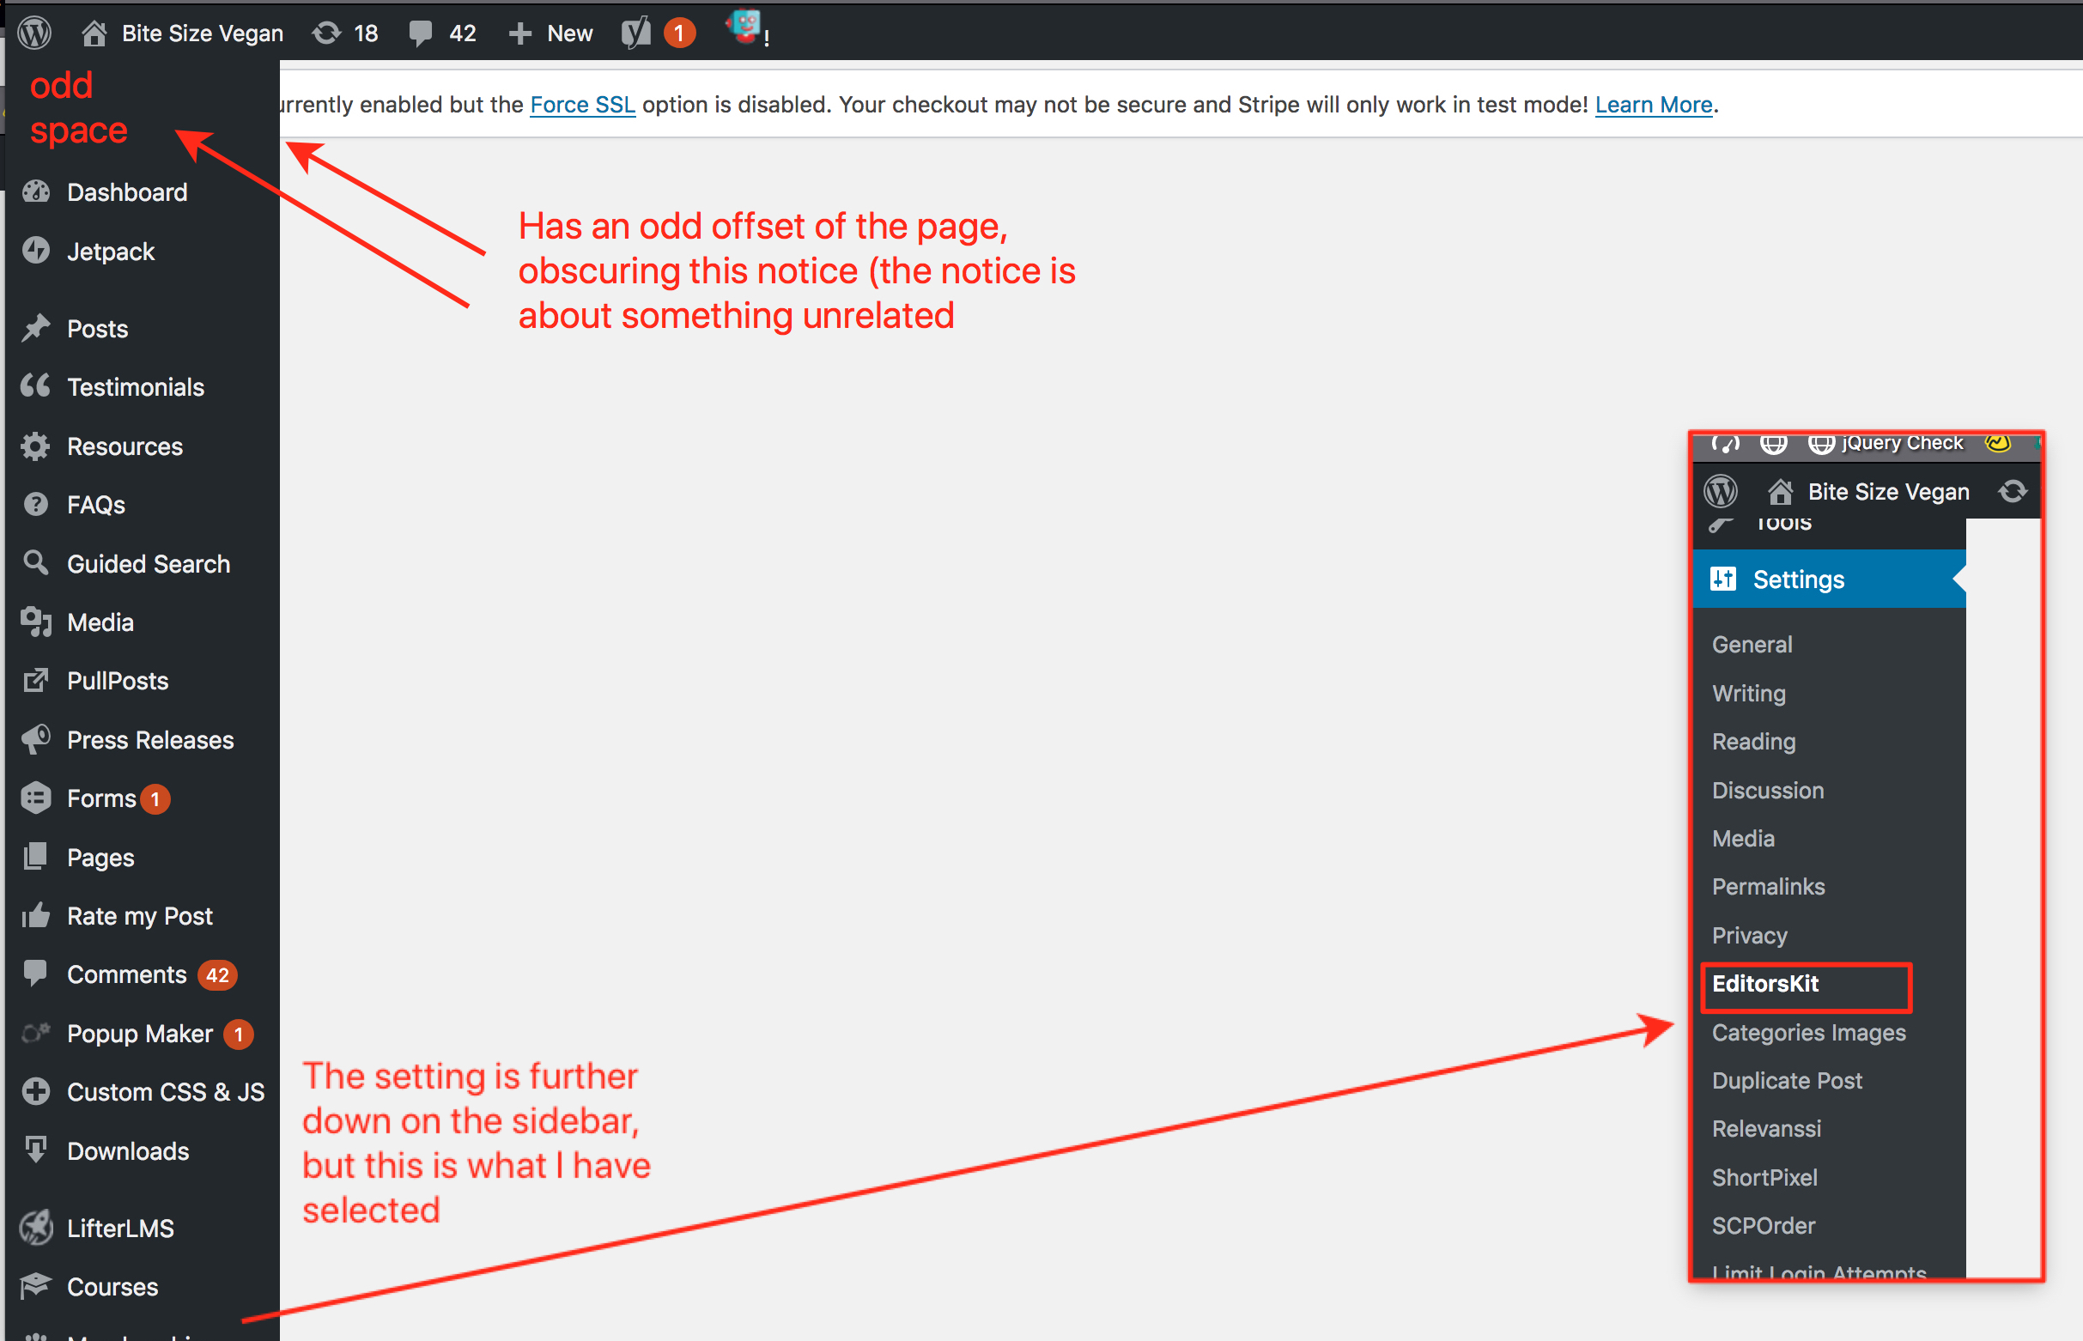Click the Downloads icon in the sidebar
Viewport: 2083px width, 1341px height.
pyautogui.click(x=36, y=1150)
